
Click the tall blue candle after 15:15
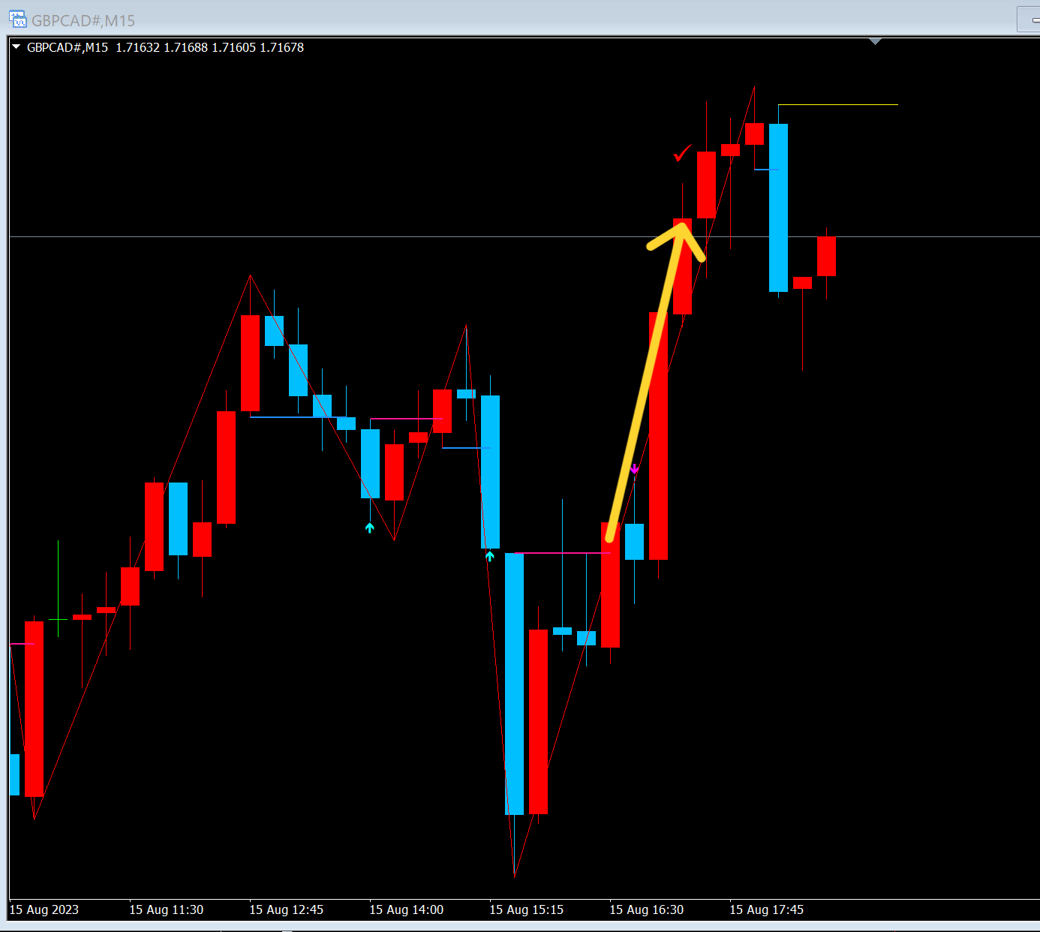514,684
